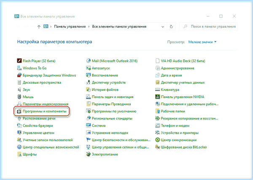Screen dimensions: 253x180
Task: Open Параметры Проводника link
Action: coord(111,104)
